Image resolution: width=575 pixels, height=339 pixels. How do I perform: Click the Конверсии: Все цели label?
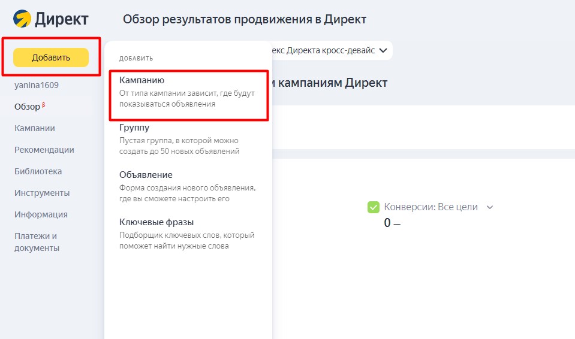431,207
